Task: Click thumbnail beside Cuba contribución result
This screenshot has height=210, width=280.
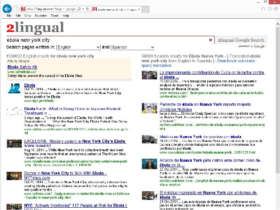Action: (x=149, y=75)
